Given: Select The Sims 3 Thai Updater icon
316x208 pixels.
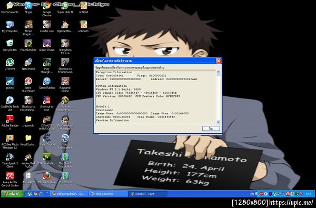Looking at the screenshot, I should coord(65,161).
